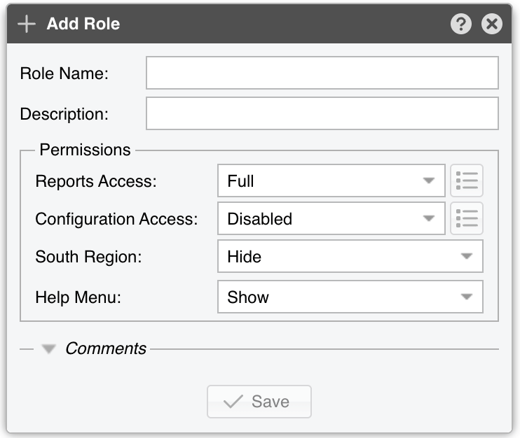Click the South Region dropdown arrow

point(466,256)
